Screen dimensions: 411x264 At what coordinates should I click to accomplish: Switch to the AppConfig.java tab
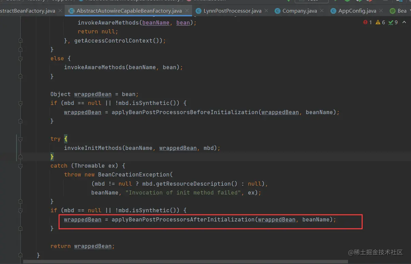click(357, 11)
